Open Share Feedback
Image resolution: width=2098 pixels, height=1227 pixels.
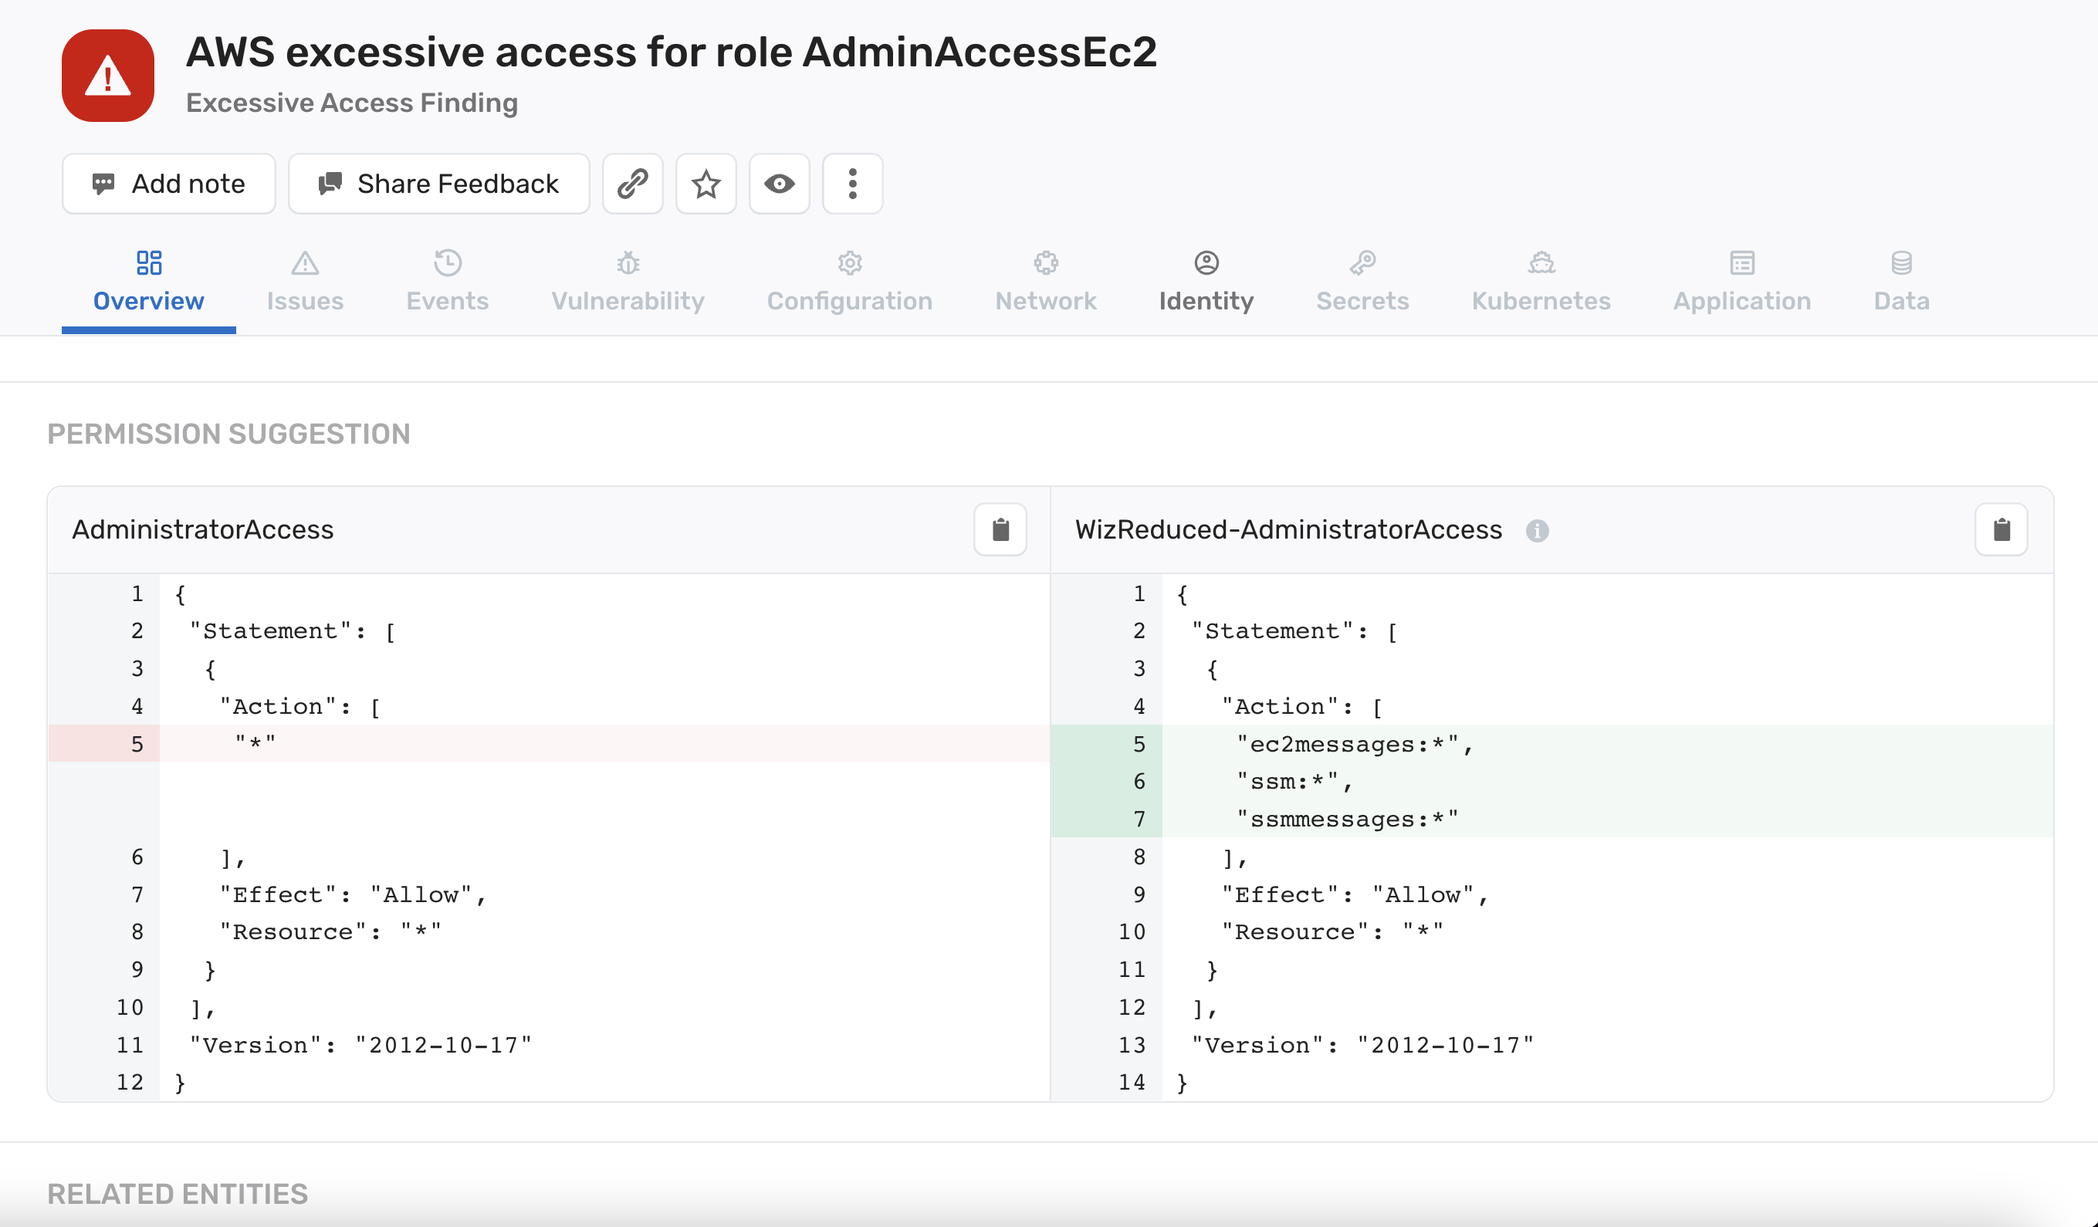(438, 184)
